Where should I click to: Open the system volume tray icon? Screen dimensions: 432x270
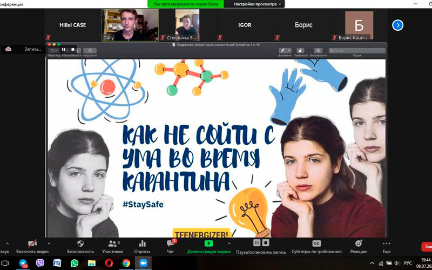[x=397, y=263]
